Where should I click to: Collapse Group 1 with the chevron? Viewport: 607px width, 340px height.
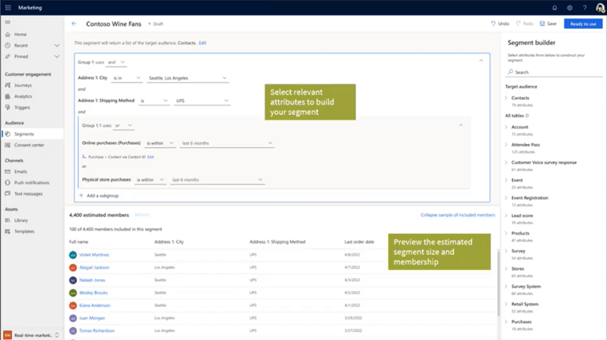coord(482,61)
